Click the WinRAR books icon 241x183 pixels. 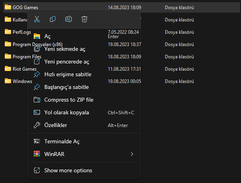pyautogui.click(x=37, y=154)
